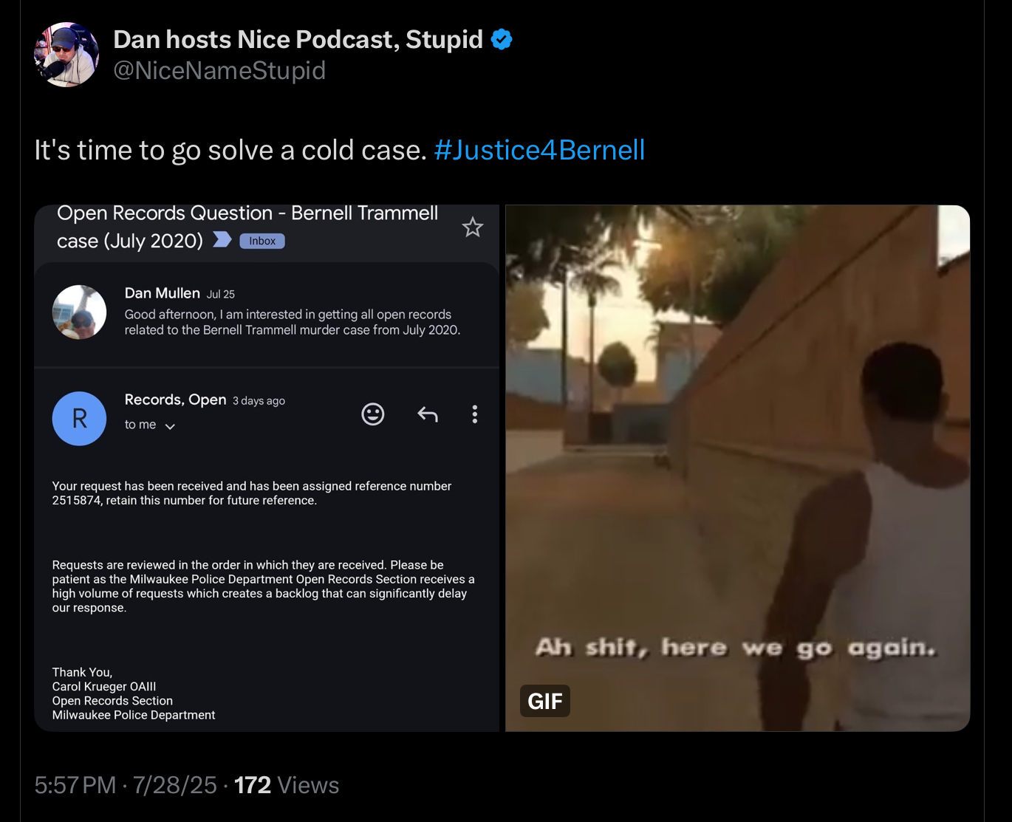Click the Inbox label tag
Image resolution: width=1012 pixels, height=822 pixels.
coord(262,241)
